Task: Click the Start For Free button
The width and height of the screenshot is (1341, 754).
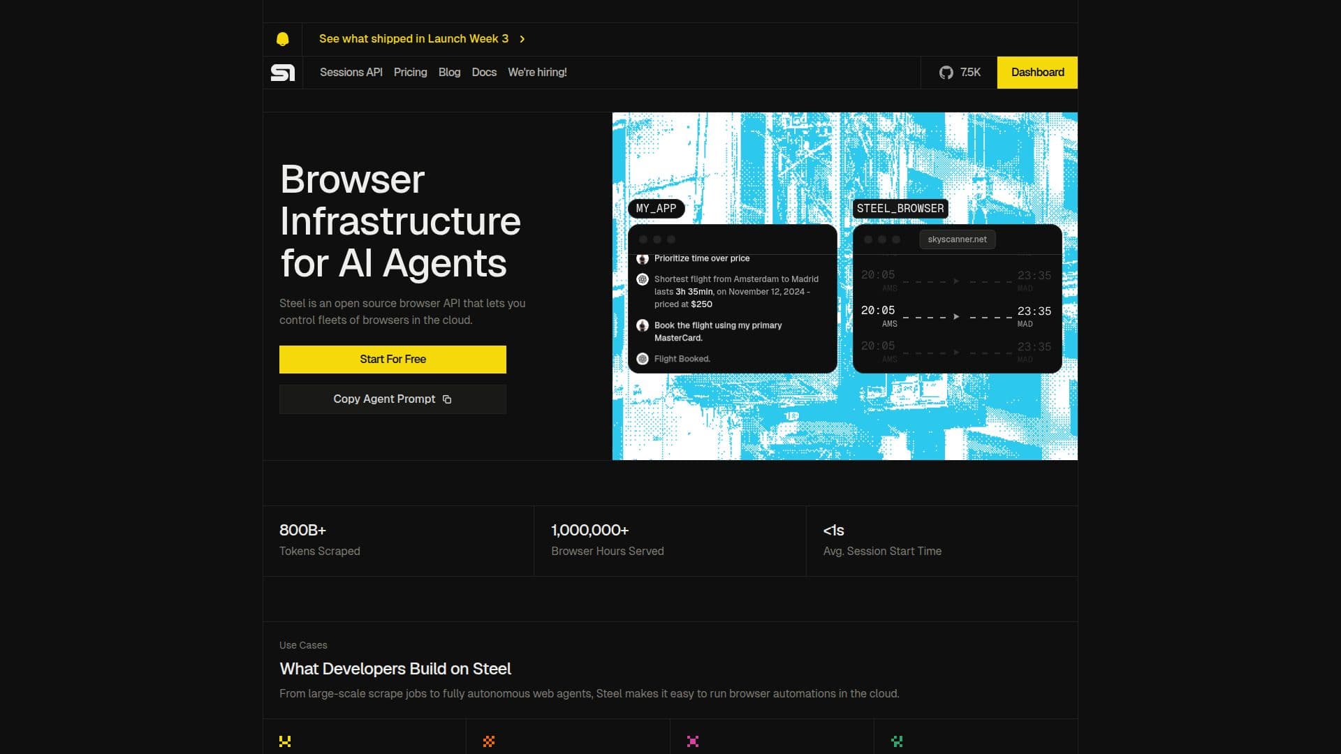Action: click(x=393, y=360)
